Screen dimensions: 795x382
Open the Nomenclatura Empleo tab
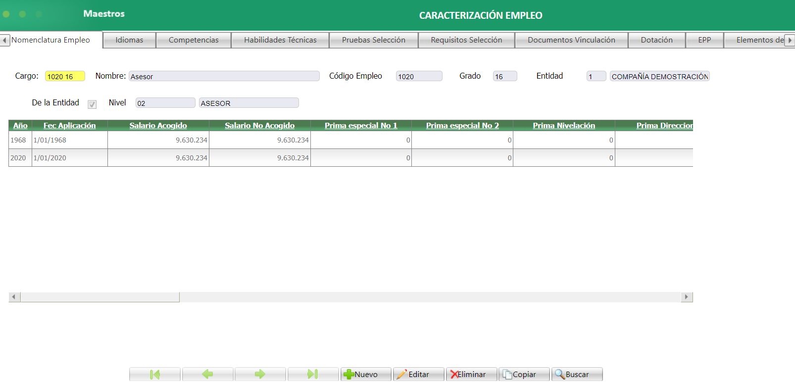(x=50, y=40)
